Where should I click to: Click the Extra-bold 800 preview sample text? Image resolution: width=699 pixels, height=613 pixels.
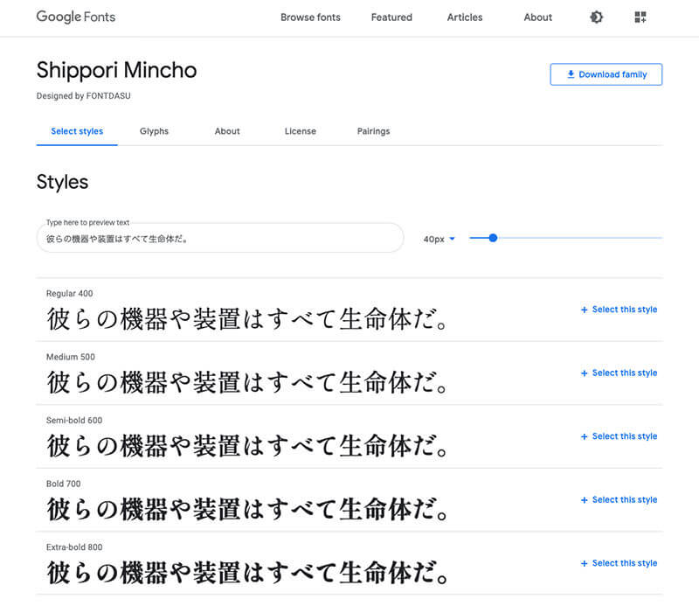(x=246, y=573)
